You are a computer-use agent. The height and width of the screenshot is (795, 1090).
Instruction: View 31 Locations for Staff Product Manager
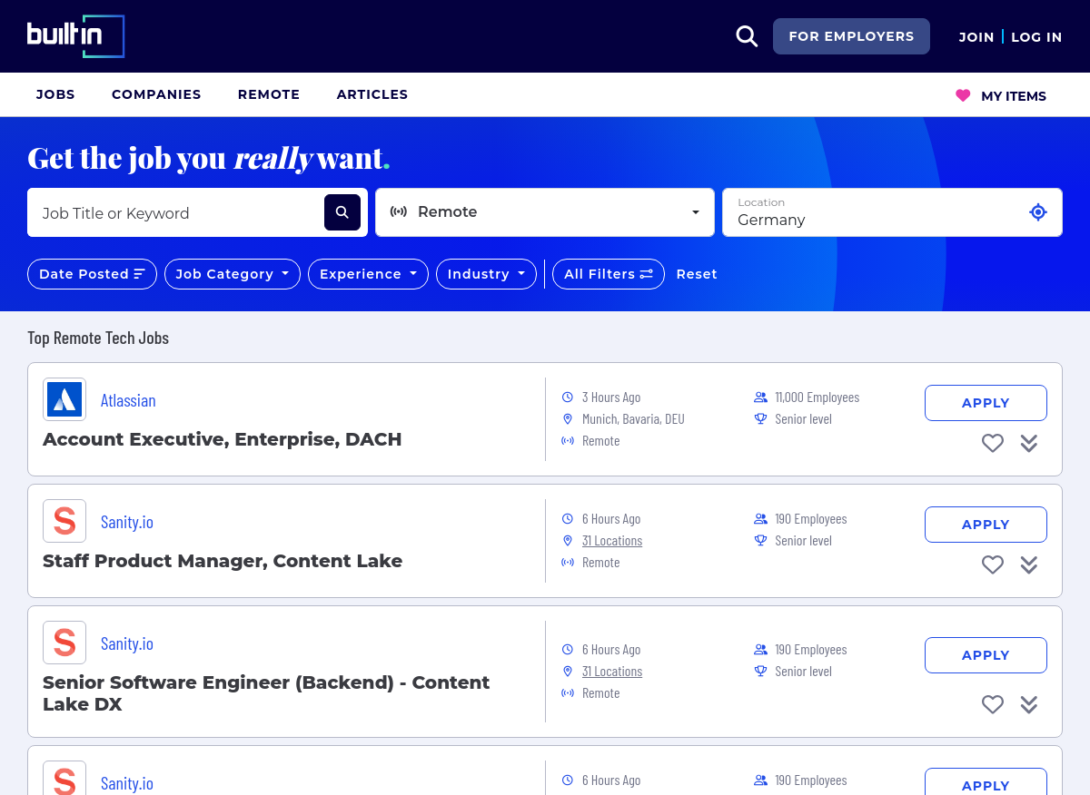click(612, 541)
